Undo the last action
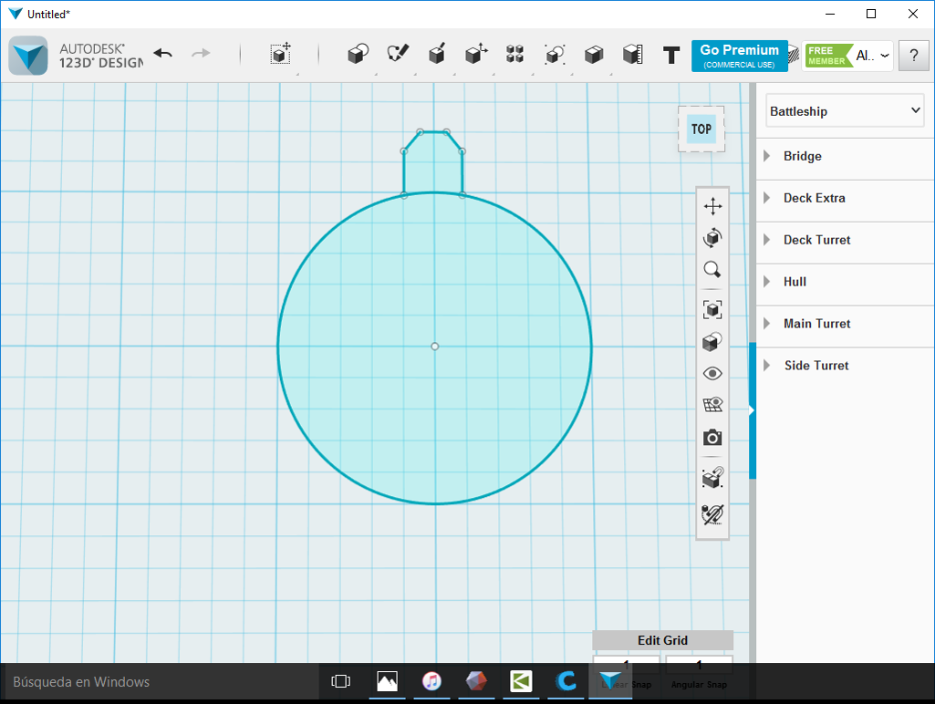The height and width of the screenshot is (704, 935). (x=162, y=54)
